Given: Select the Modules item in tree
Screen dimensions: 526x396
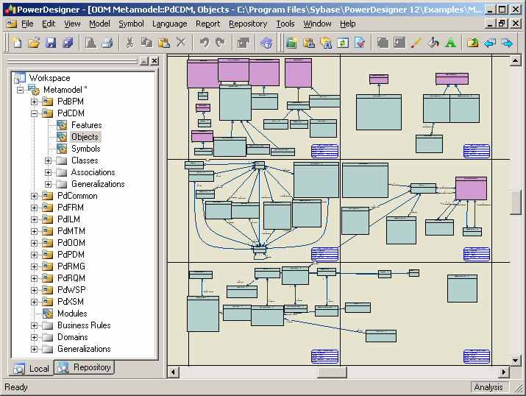Looking at the screenshot, I should 72,314.
